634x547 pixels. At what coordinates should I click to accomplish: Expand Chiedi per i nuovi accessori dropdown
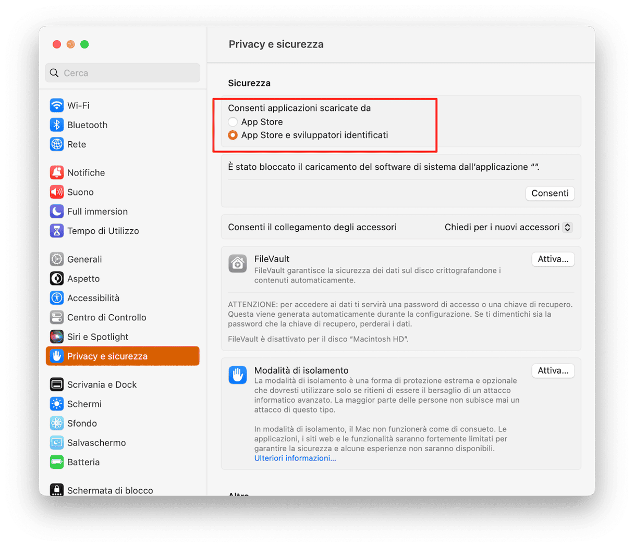(x=508, y=227)
